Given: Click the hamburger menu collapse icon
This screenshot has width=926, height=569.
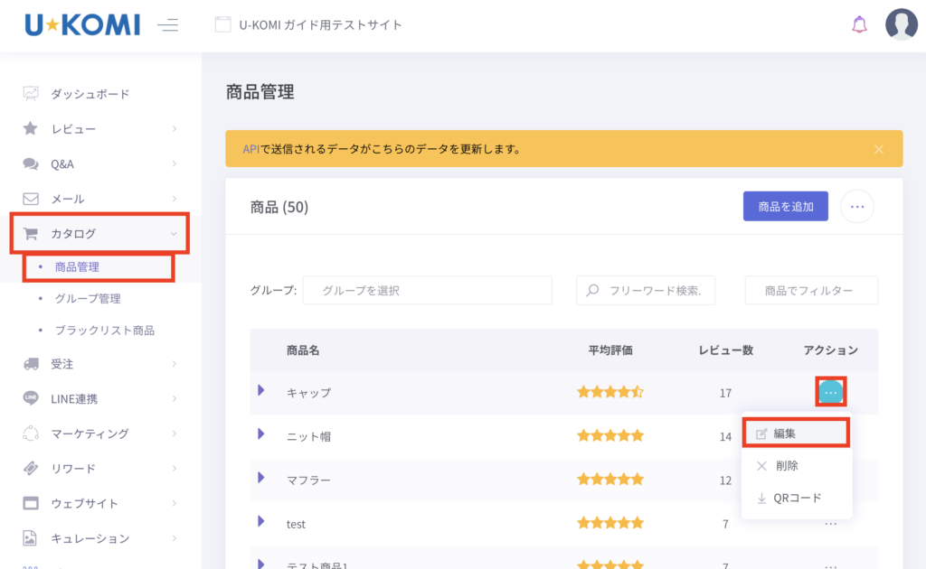Looking at the screenshot, I should [x=167, y=25].
